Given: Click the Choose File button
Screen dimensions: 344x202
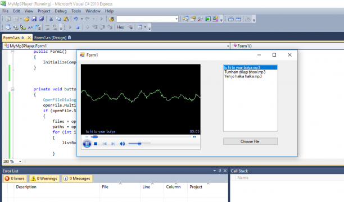Looking at the screenshot, I should click(250, 141).
